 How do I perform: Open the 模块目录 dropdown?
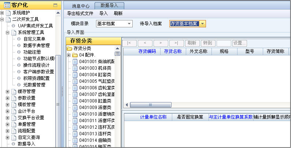(x=114, y=24)
